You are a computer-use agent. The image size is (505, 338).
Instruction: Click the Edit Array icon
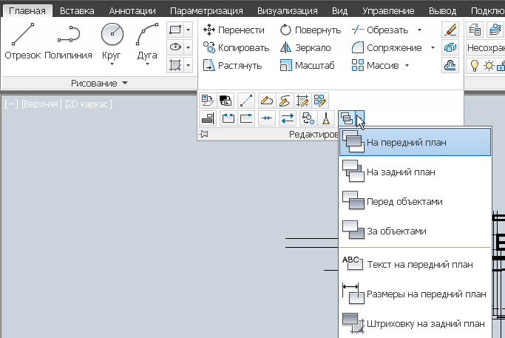(x=320, y=100)
